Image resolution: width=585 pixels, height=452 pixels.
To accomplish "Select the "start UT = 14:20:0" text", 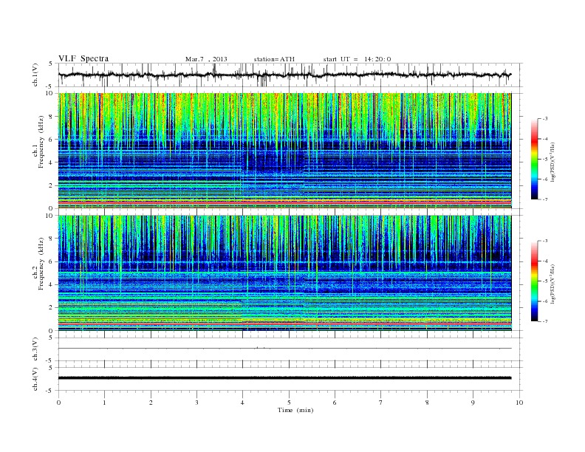I will click(357, 59).
